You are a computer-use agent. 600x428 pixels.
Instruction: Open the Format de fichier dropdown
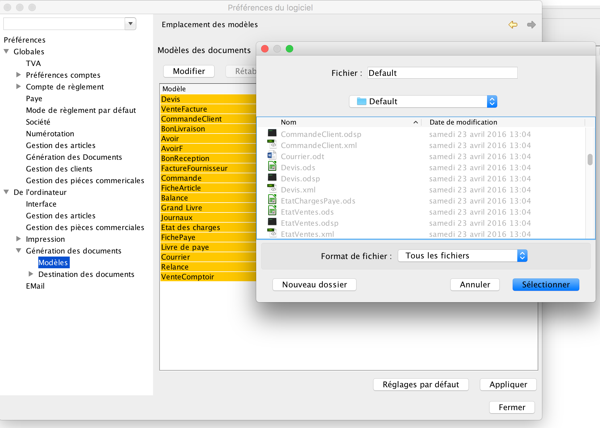(522, 256)
